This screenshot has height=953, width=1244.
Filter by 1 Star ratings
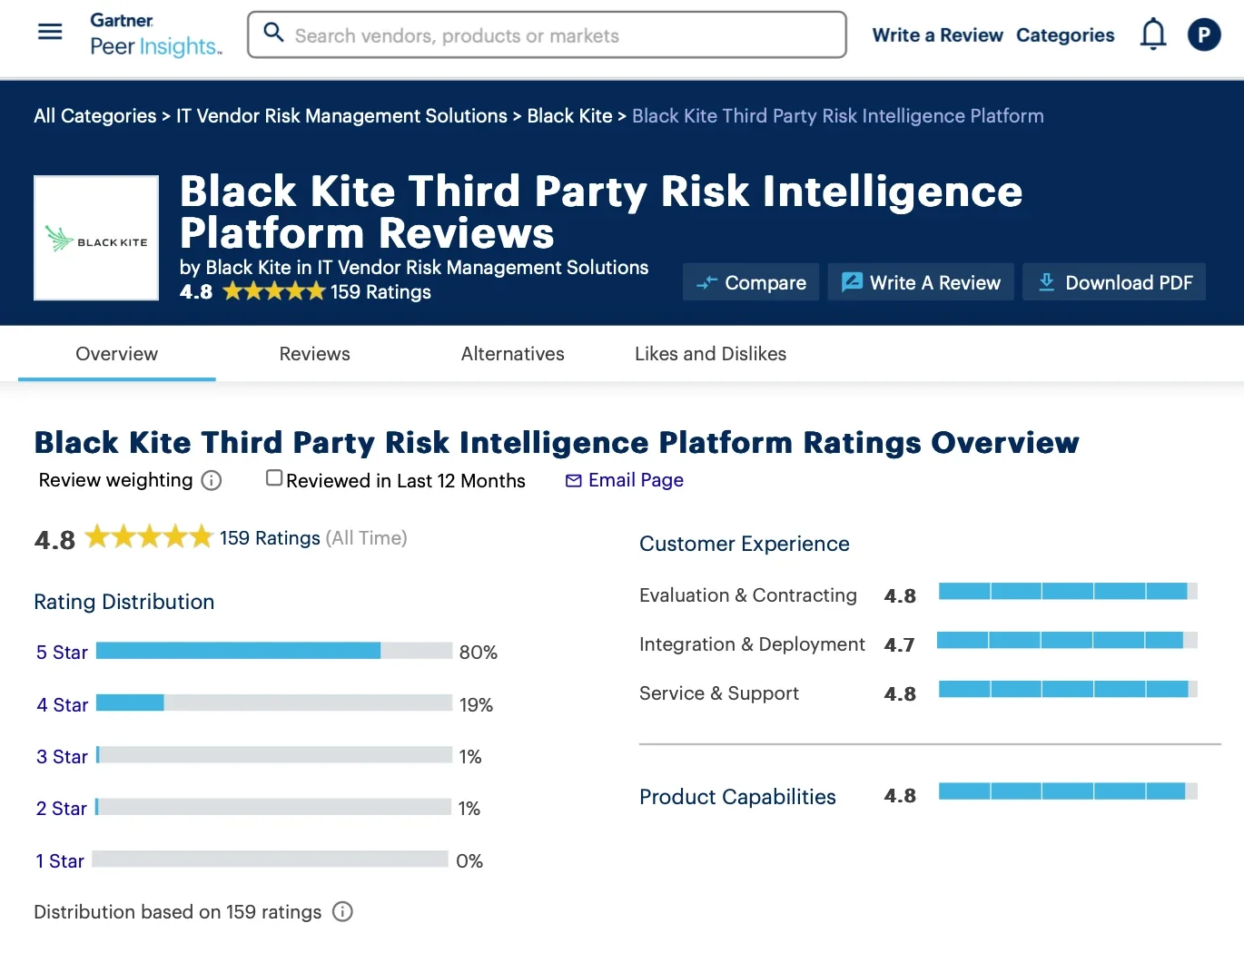[60, 861]
